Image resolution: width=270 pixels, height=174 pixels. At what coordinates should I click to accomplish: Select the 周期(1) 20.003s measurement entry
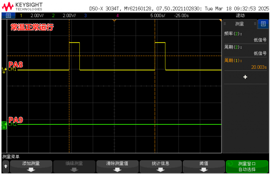click(245, 64)
